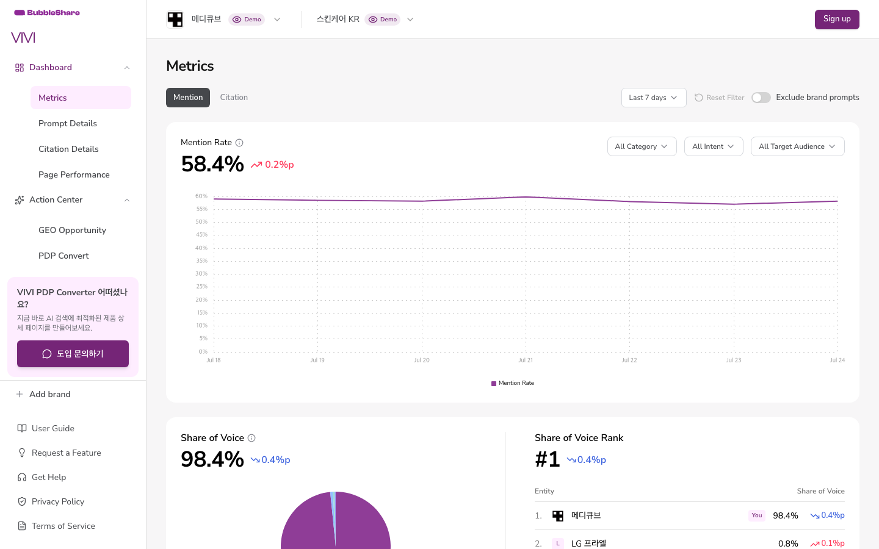Screen dimensions: 879x549
Task: Open User Guide book icon
Action: [x=22, y=428]
